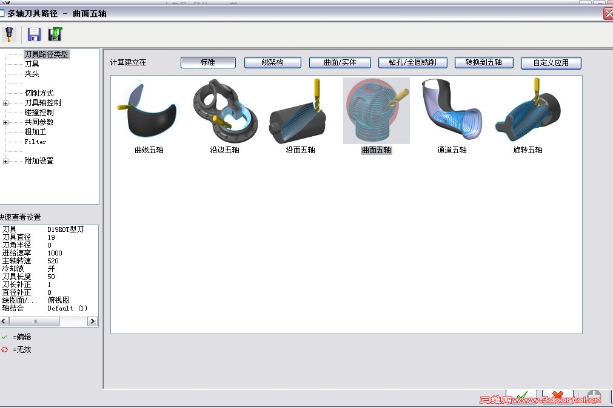Screen dimensions: 613x408
Task: Open the 粗加工 tree item
Action: coord(35,132)
